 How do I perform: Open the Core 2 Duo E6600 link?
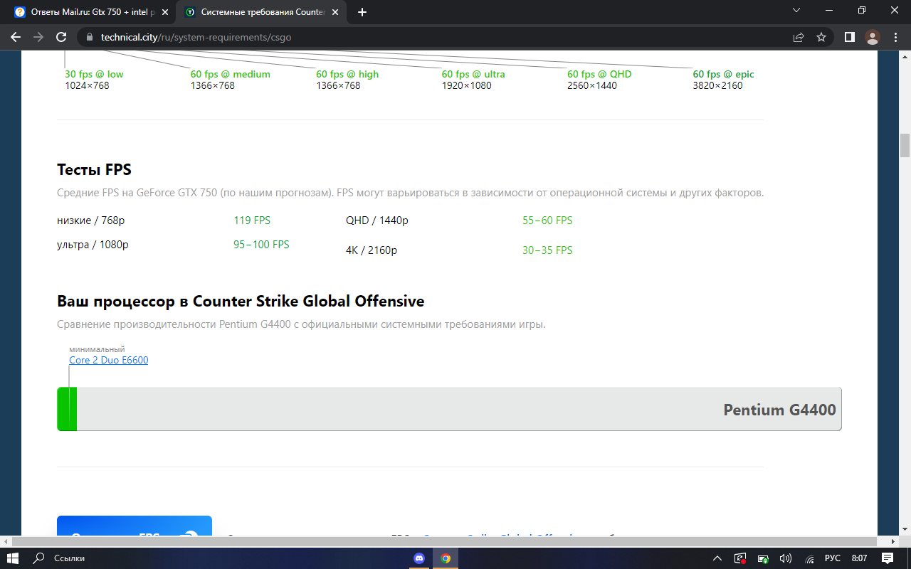pos(108,361)
